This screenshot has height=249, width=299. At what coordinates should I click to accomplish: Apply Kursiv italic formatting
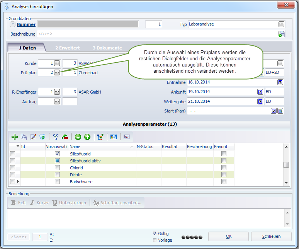click(x=39, y=203)
